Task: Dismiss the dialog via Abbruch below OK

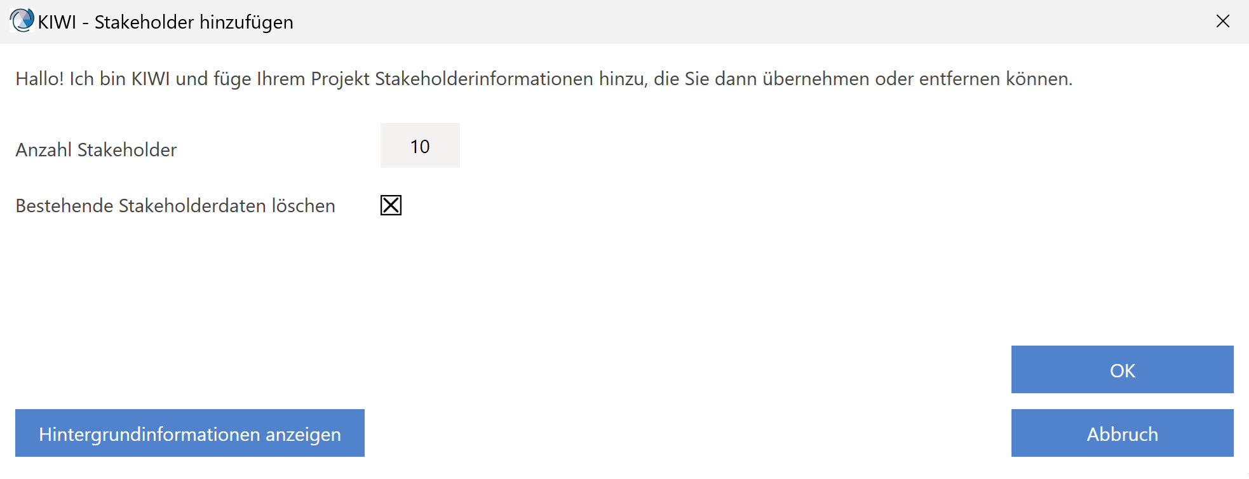Action: (1122, 433)
